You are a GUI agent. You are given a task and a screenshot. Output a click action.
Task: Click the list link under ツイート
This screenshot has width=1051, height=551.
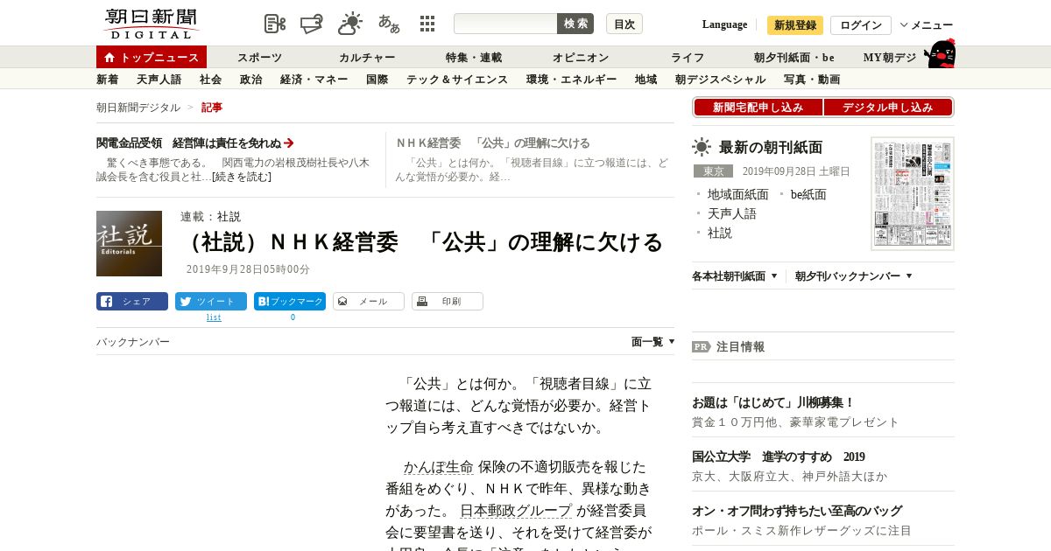pos(214,317)
